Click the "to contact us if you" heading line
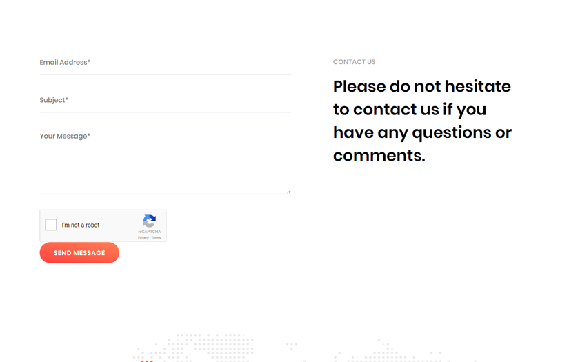Screen dimensions: 569x362 tap(409, 110)
